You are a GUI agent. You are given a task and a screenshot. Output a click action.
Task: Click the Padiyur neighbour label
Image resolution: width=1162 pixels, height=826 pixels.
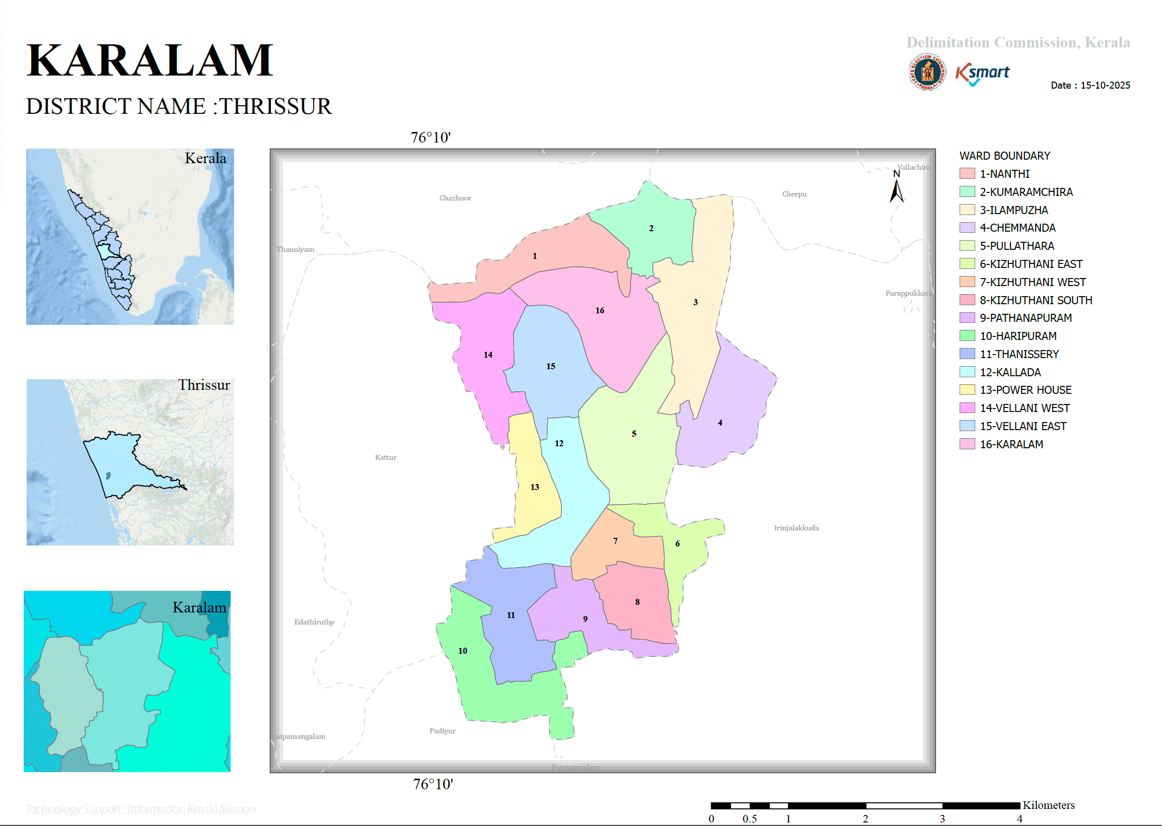442,731
